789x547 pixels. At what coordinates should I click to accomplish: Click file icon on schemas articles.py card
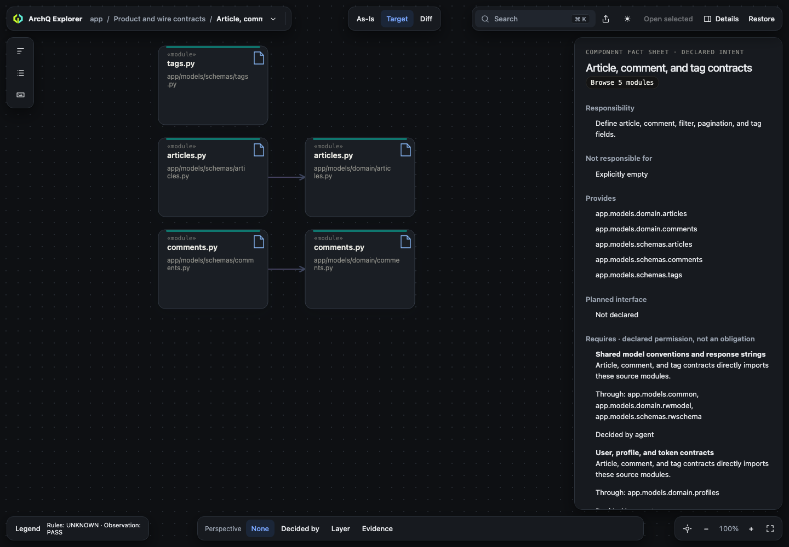[x=259, y=150]
